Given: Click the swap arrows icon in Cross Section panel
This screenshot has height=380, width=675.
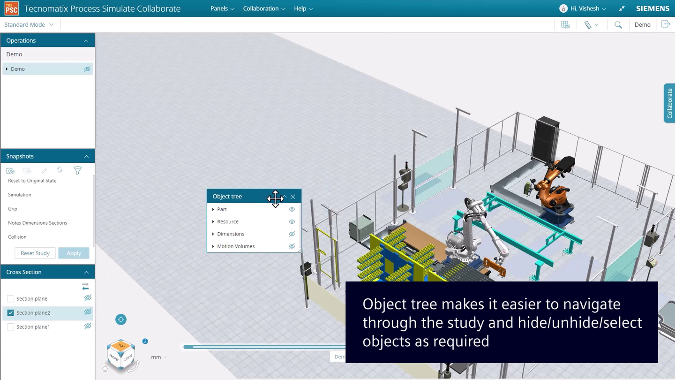Looking at the screenshot, I should 85,286.
